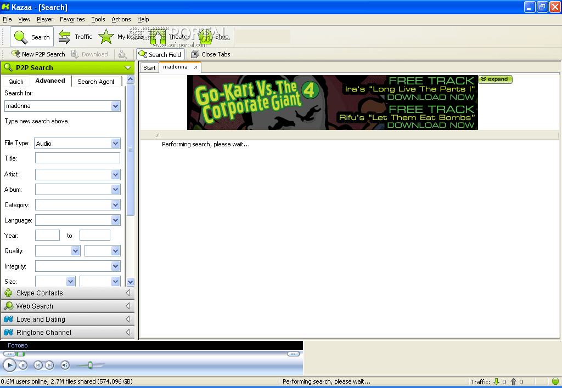Open the Language dropdown
The width and height of the screenshot is (562, 388).
[x=115, y=220]
